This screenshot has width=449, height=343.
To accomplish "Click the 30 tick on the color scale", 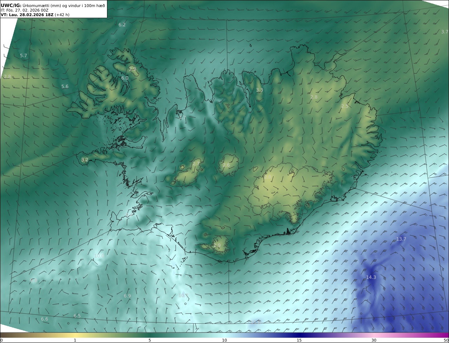I will click(374, 340).
